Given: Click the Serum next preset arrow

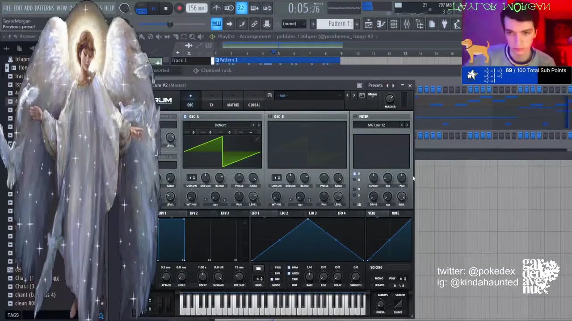Looking at the screenshot, I should [354, 95].
